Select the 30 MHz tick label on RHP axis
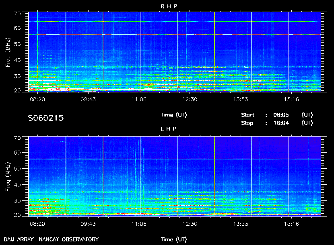 click(x=17, y=76)
